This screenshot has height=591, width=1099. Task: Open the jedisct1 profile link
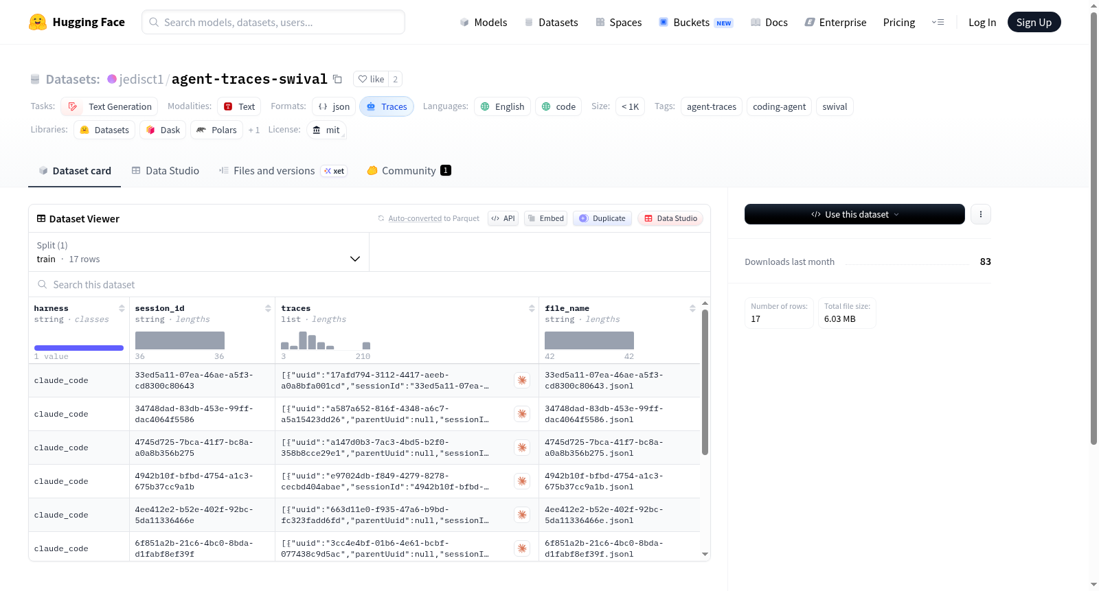(x=141, y=79)
